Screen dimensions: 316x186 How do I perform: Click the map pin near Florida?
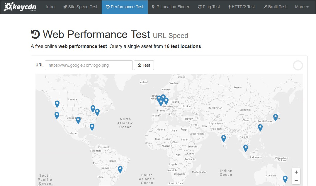[x=92, y=127]
